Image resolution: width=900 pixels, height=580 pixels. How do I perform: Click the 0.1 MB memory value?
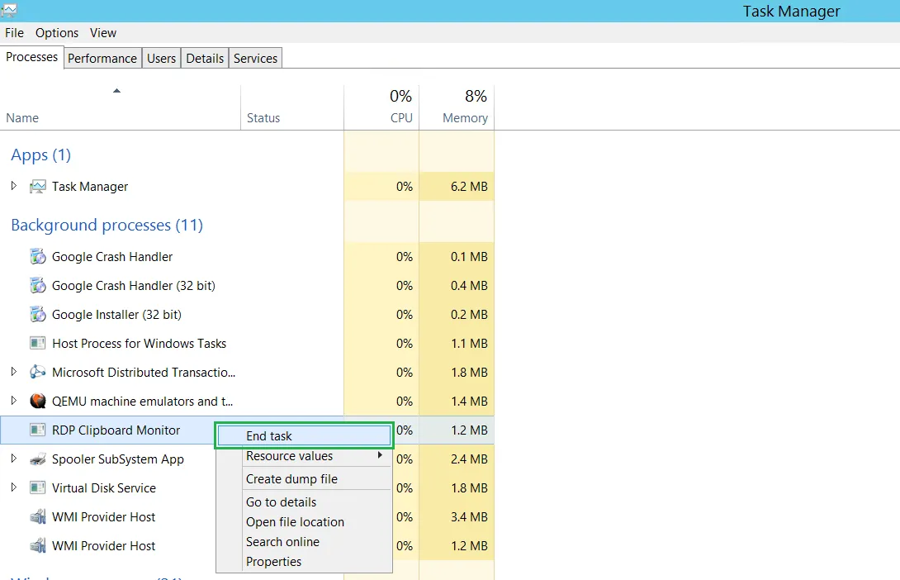(469, 257)
